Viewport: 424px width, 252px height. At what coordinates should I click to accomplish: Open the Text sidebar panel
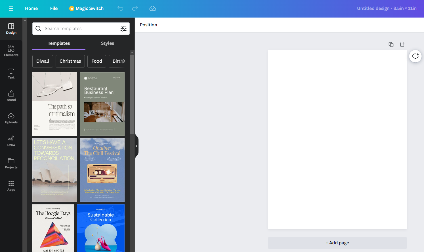click(x=11, y=74)
